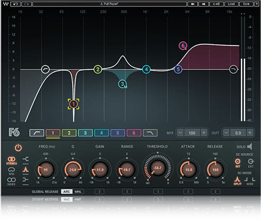Go to the previous preset arrow
Image resolution: width=261 pixels, height=220 pixels.
[x=193, y=4]
